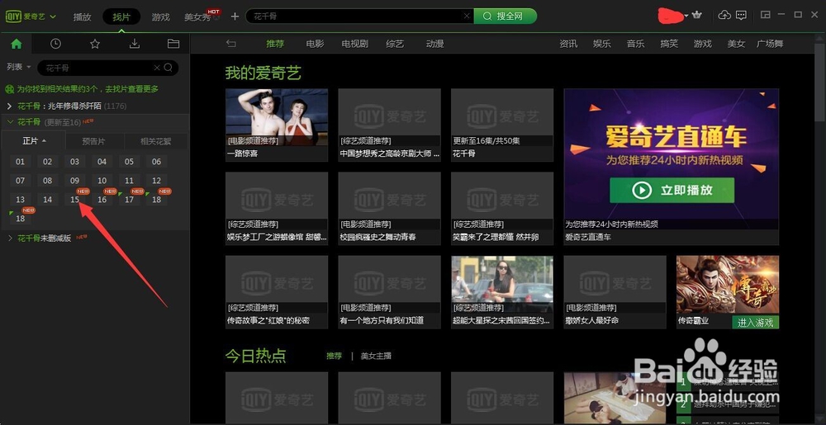Open the 去找片查看更多 results link
826x425 pixels.
tap(131, 89)
